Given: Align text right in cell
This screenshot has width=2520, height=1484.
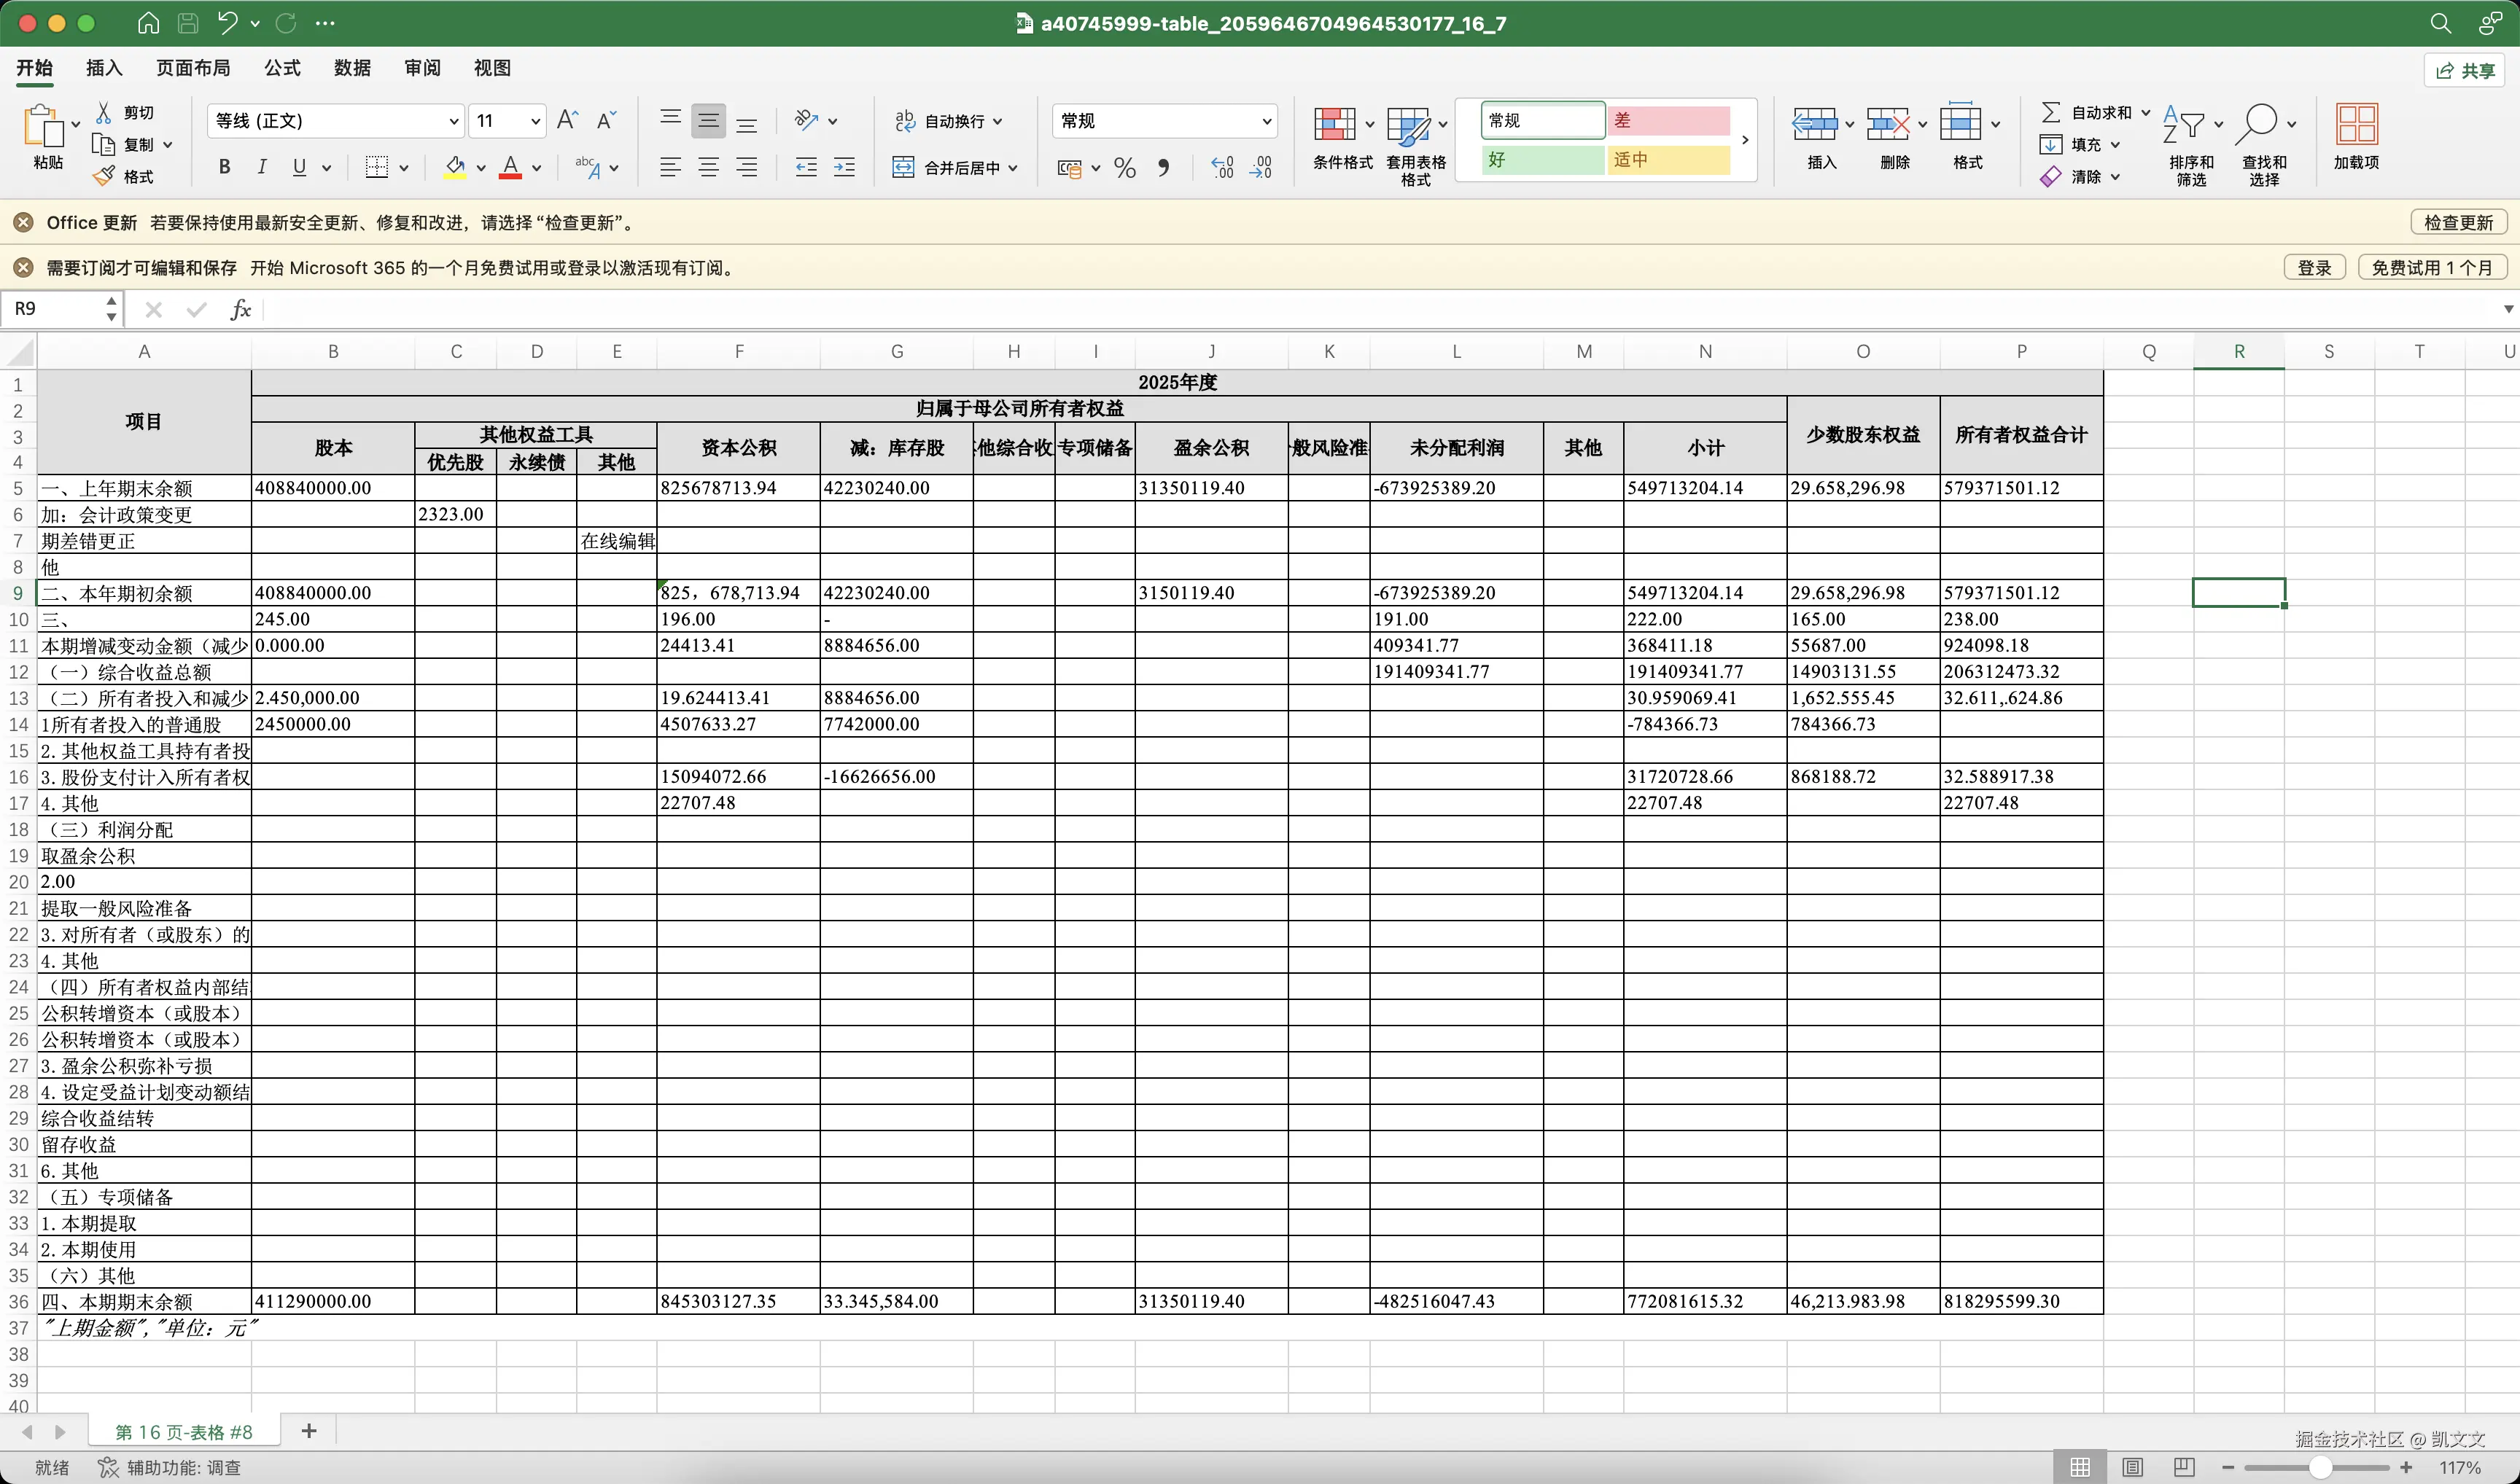Looking at the screenshot, I should click(746, 167).
